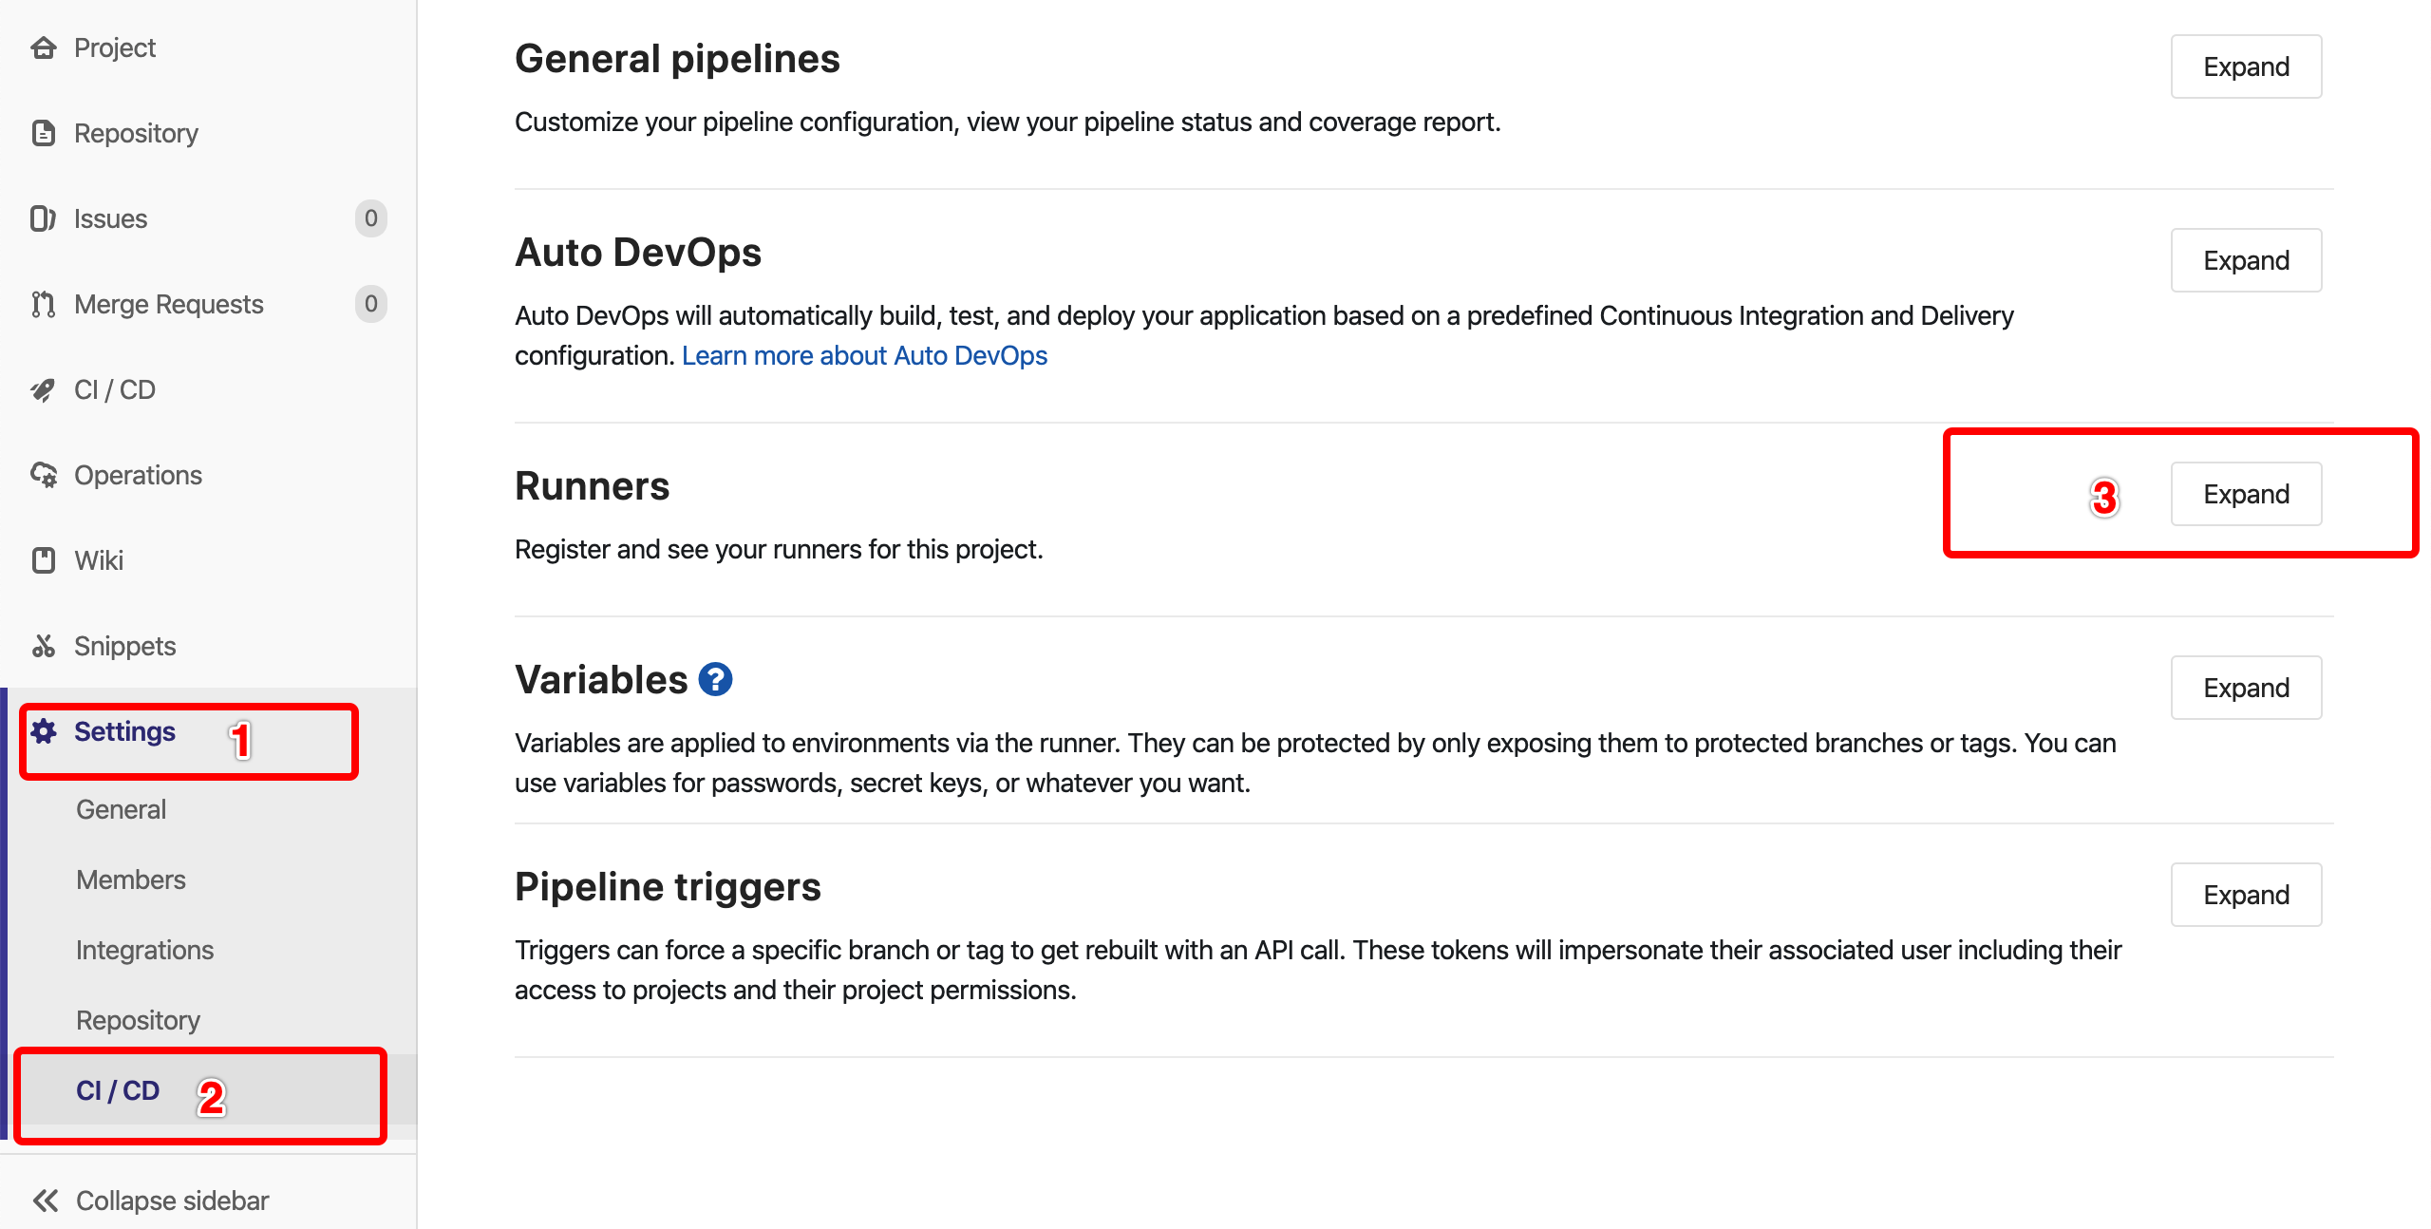Screen dimensions: 2431x1229
Task: Expand the Runners section
Action: (2246, 494)
